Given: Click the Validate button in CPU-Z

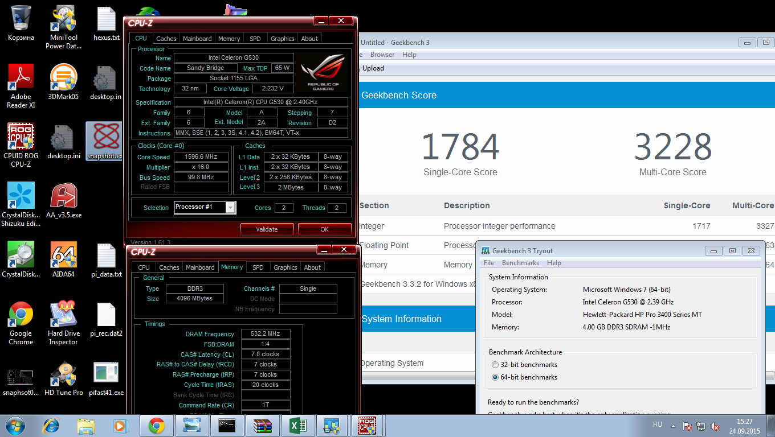Looking at the screenshot, I should [x=267, y=229].
